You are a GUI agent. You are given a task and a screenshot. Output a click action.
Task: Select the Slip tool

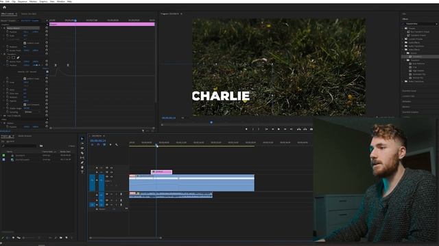[x=82, y=158]
